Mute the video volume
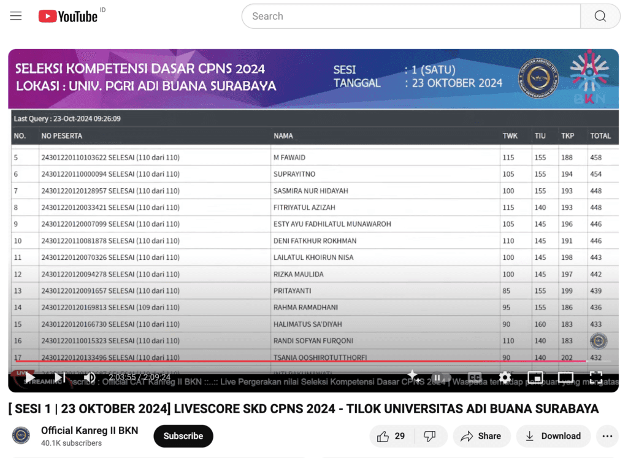628x458 pixels. (89, 377)
